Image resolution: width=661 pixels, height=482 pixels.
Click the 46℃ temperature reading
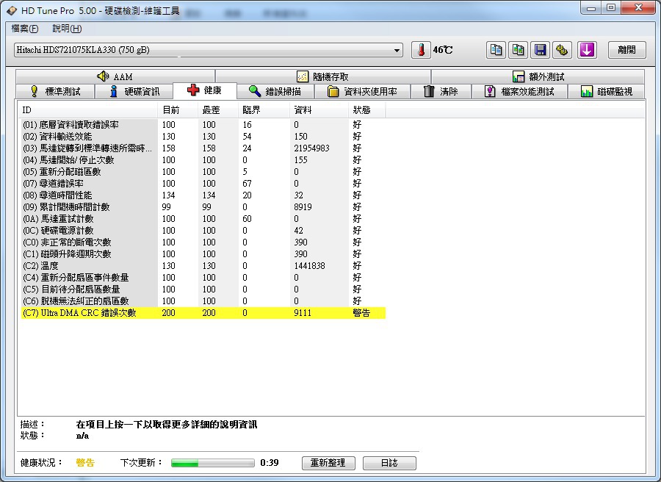pos(443,50)
